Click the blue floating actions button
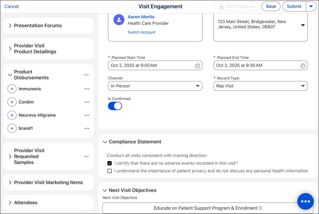319x214 pixels. 305,201
